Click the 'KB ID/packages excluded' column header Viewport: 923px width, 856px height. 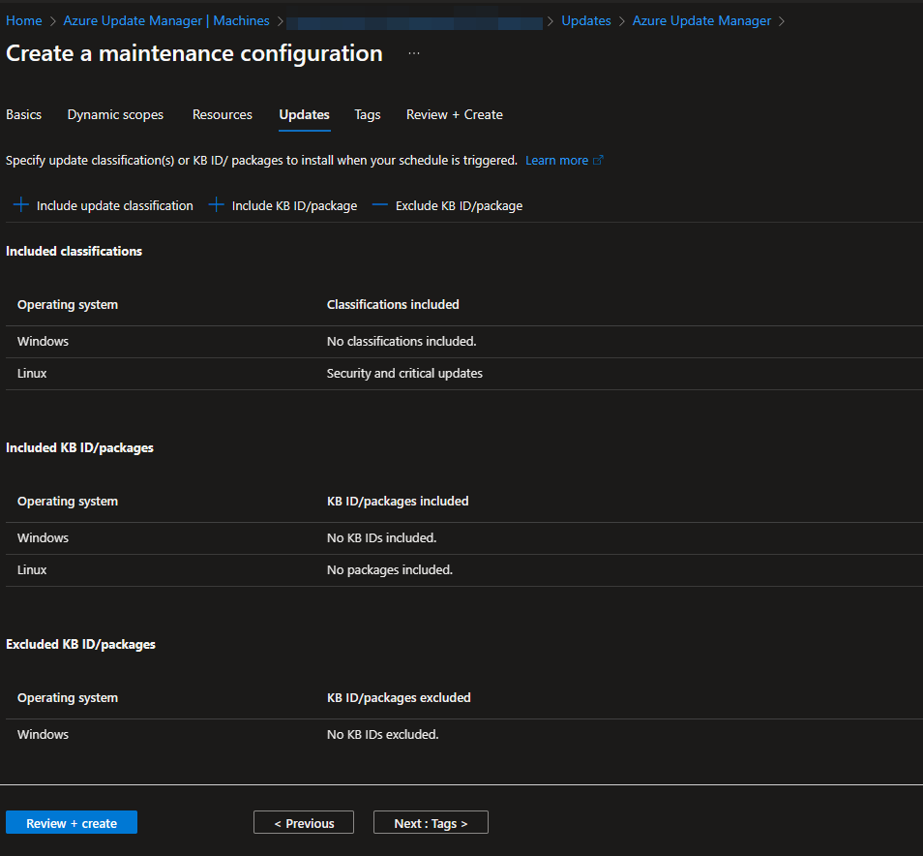coord(399,698)
